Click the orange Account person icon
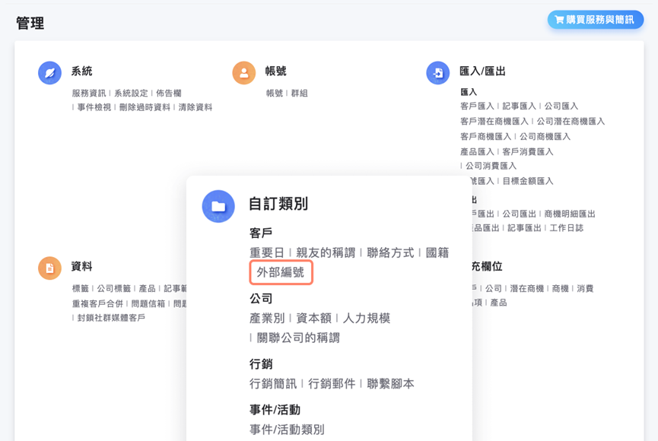 243,73
